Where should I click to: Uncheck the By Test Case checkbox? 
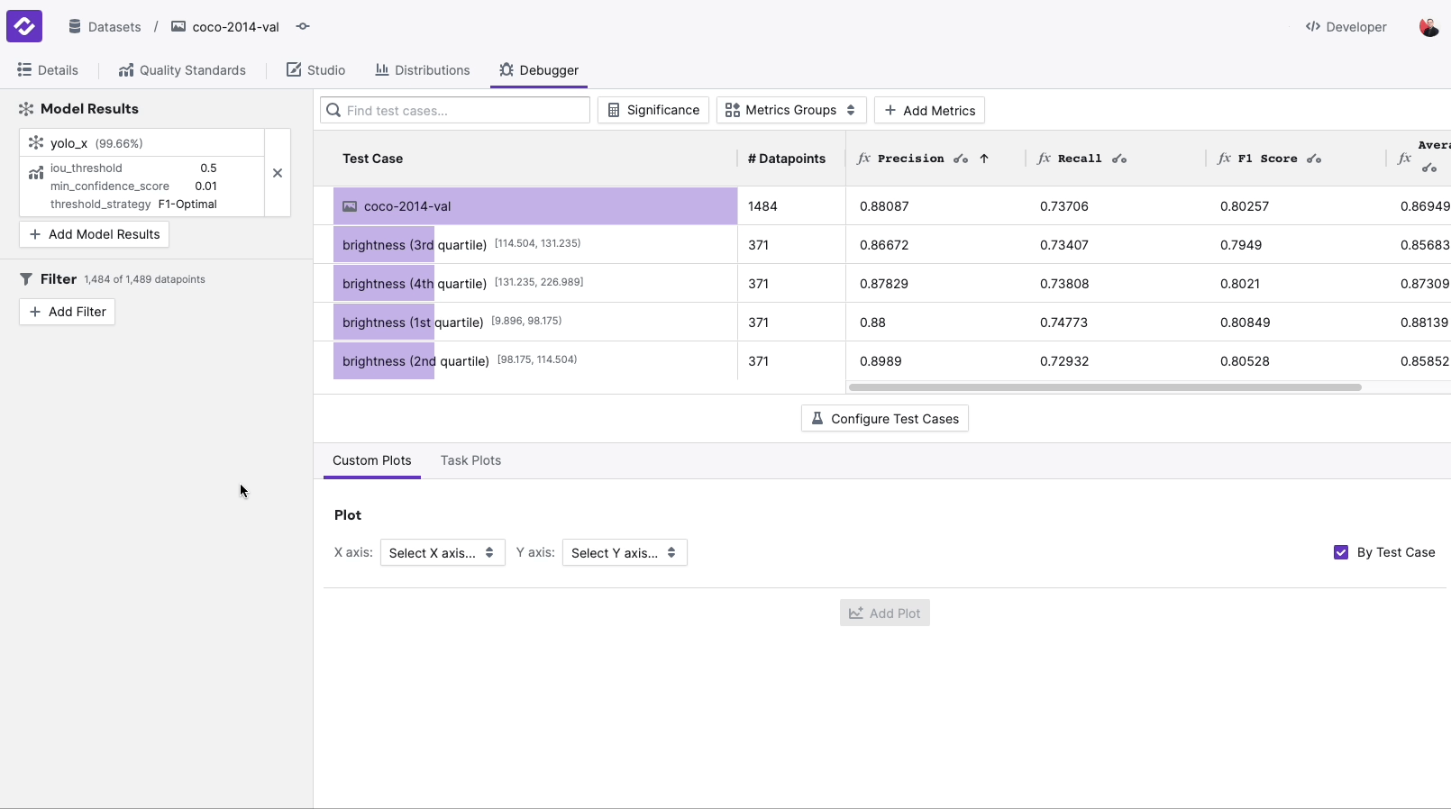[x=1341, y=552]
